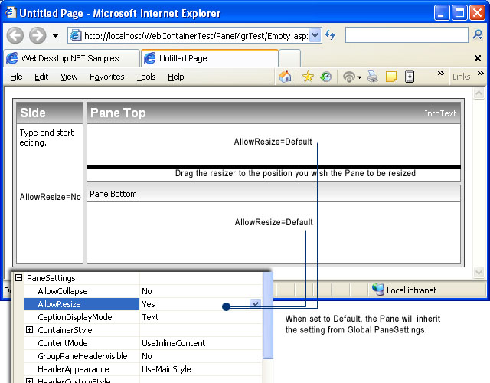The width and height of the screenshot is (490, 383).
Task: Expand the ContainerStyle property node
Action: [x=29, y=330]
